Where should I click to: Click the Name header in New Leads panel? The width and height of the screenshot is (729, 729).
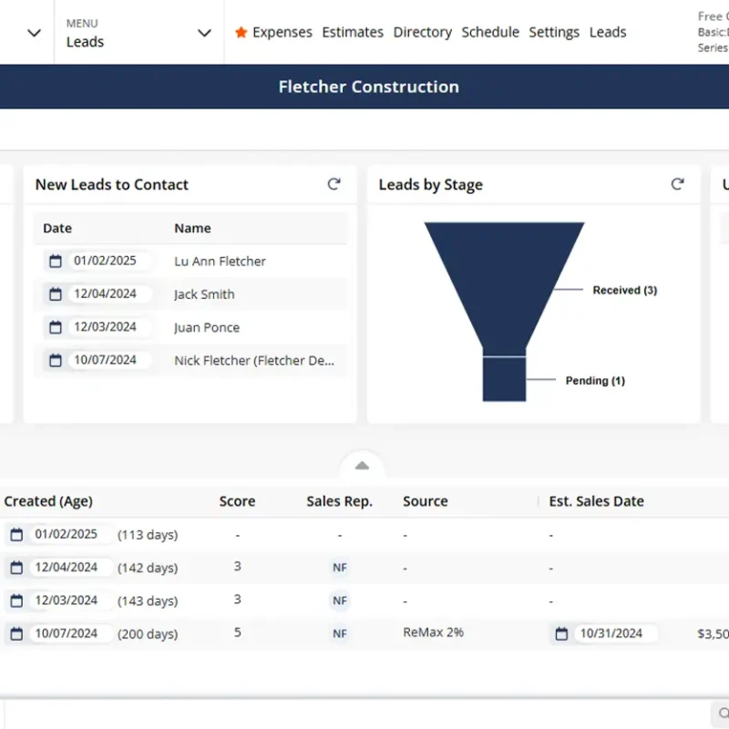tap(192, 228)
